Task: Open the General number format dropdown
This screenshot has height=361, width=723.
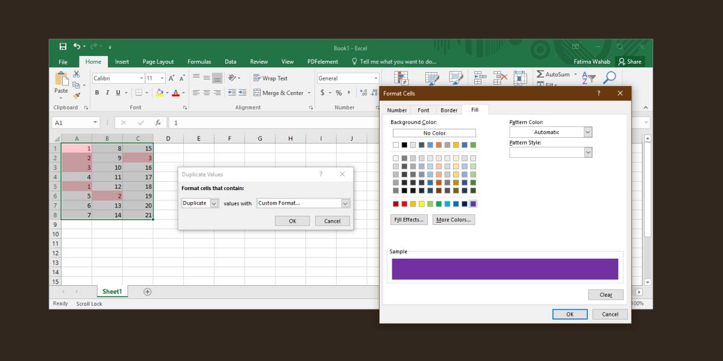Action: [x=376, y=78]
